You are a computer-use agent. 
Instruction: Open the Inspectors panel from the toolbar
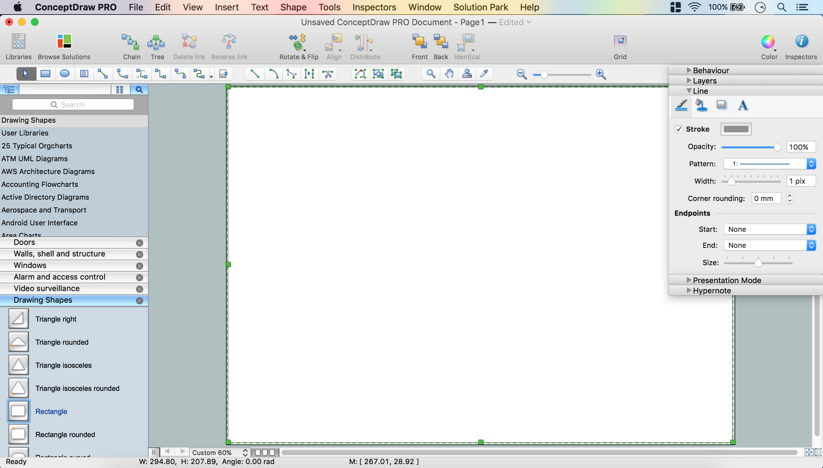point(801,46)
